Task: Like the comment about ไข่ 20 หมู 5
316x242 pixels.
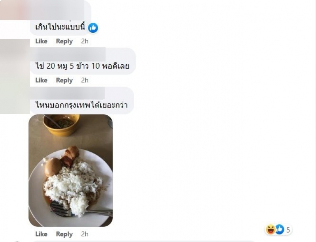Action: coord(41,80)
